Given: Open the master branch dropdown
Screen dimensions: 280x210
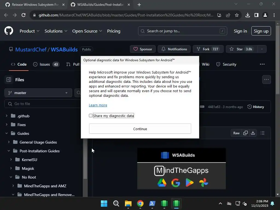Looking at the screenshot, I should pos(38,93).
